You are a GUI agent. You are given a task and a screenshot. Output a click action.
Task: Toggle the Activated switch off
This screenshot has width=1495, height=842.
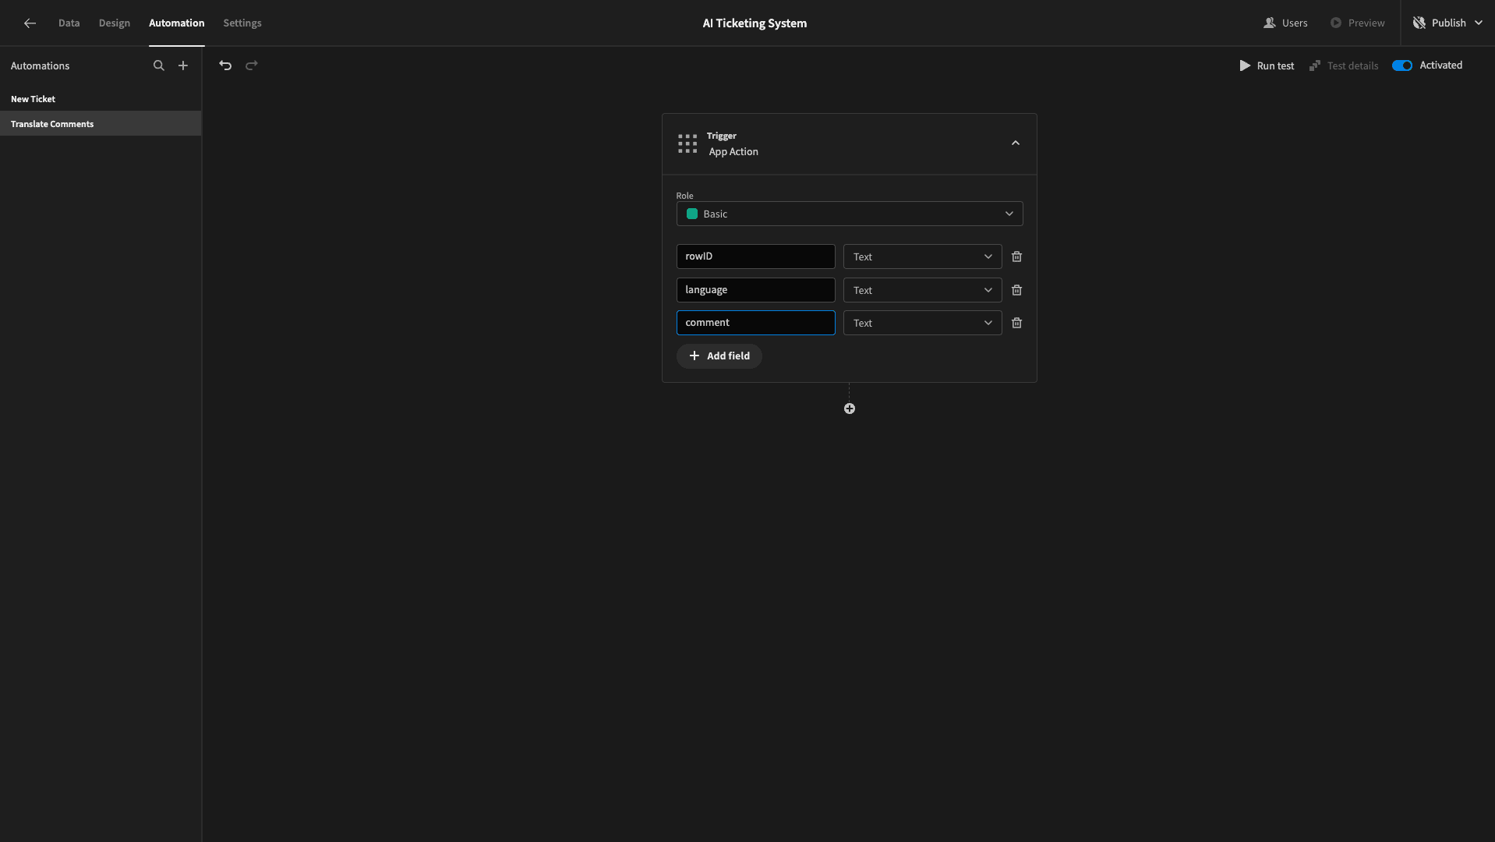click(x=1402, y=65)
